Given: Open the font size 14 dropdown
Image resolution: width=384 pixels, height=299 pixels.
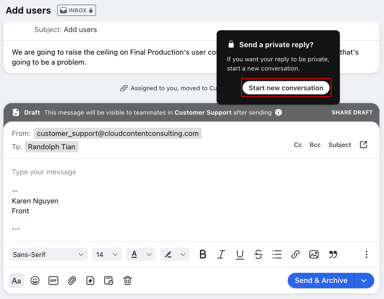Looking at the screenshot, I should click(107, 254).
